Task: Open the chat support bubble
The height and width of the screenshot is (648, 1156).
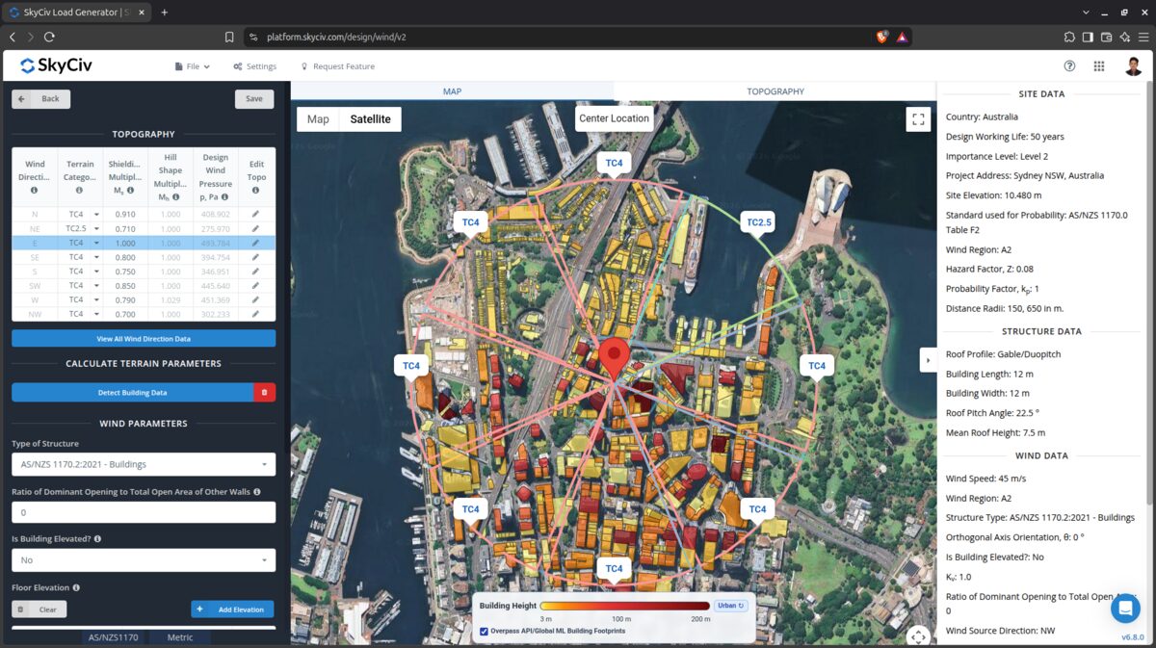Action: pos(1125,609)
